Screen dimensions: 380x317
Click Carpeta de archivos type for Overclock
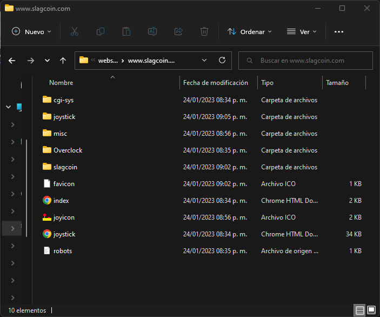point(289,150)
